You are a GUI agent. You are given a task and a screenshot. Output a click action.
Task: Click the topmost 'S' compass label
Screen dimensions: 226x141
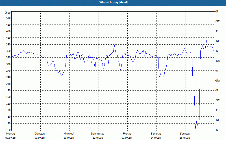pyautogui.click(x=217, y=12)
